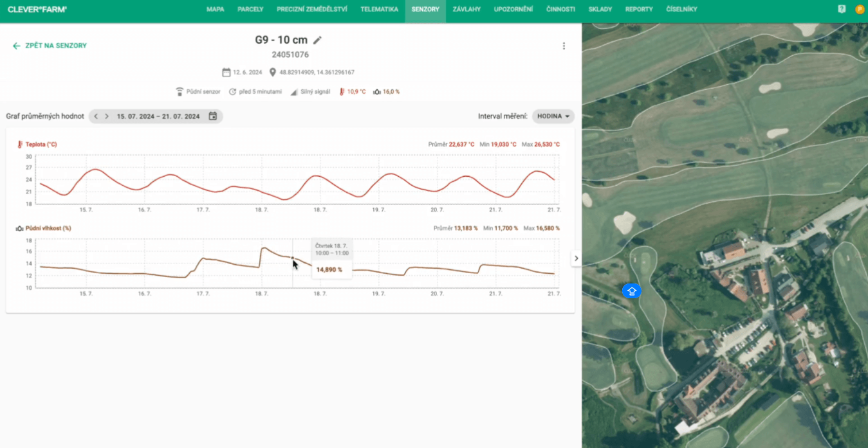Click thermometer icon in Teplota chart header
Screen dimensions: 868x448
(20, 145)
